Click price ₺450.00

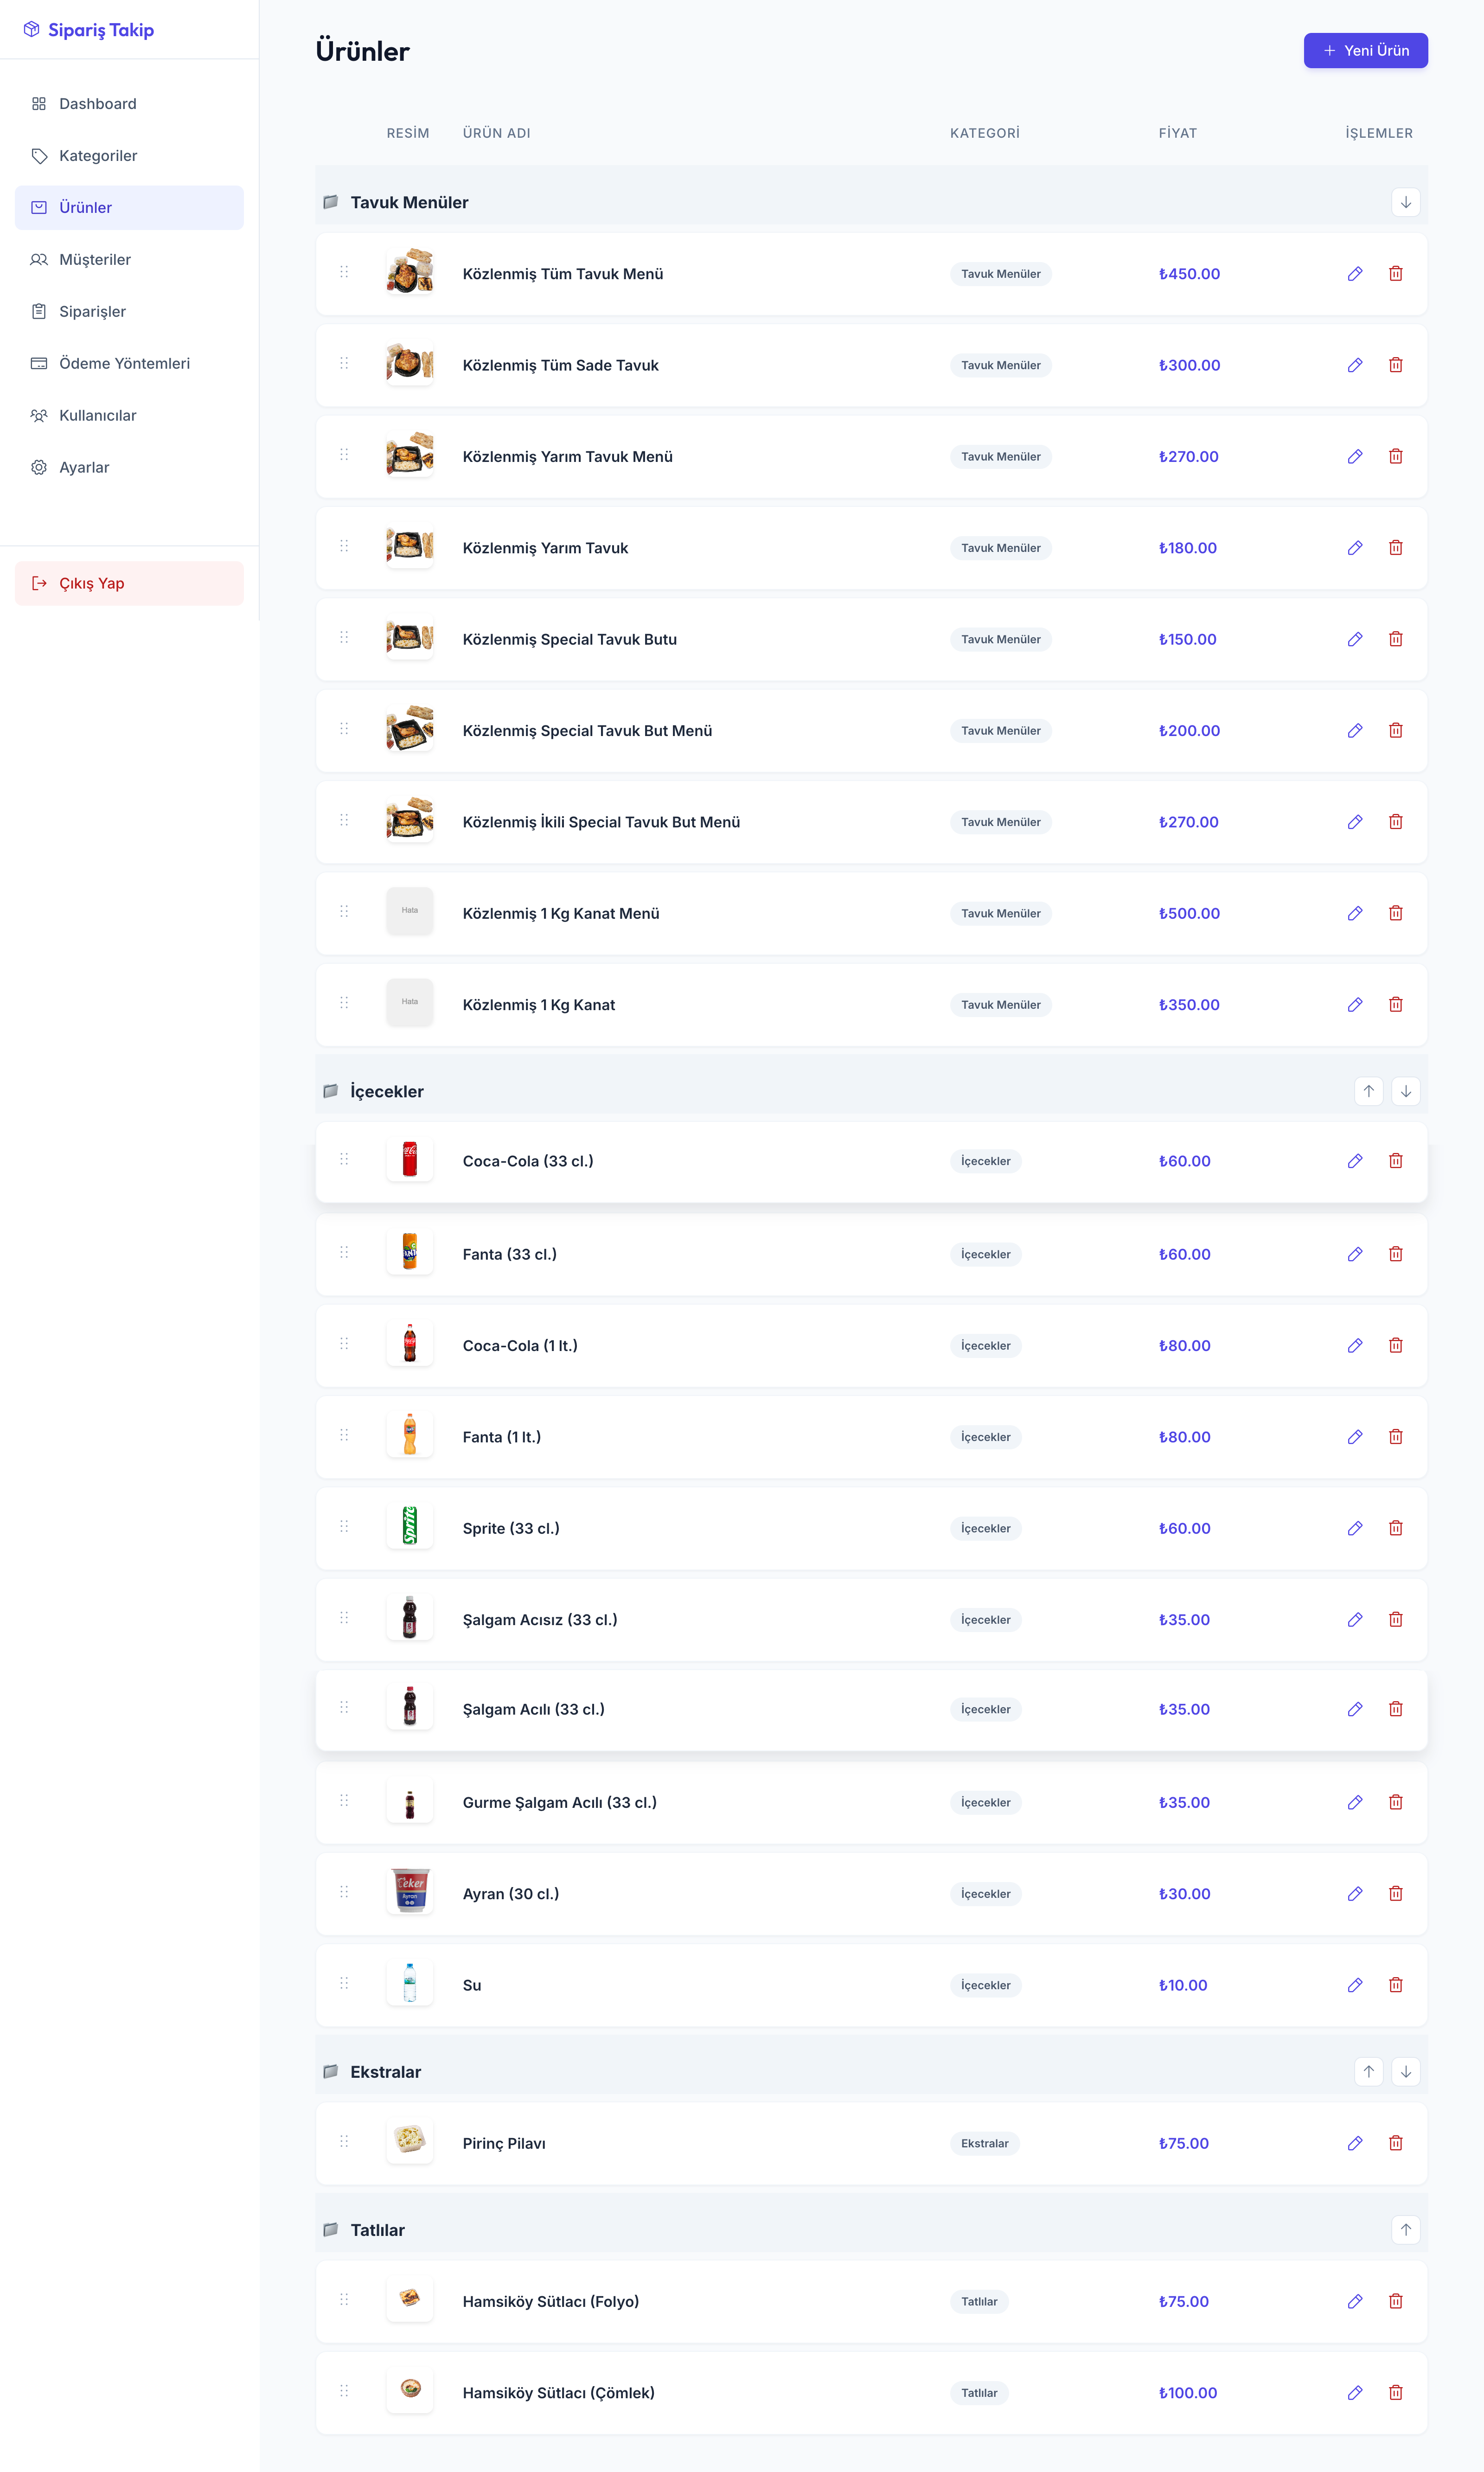click(1189, 274)
